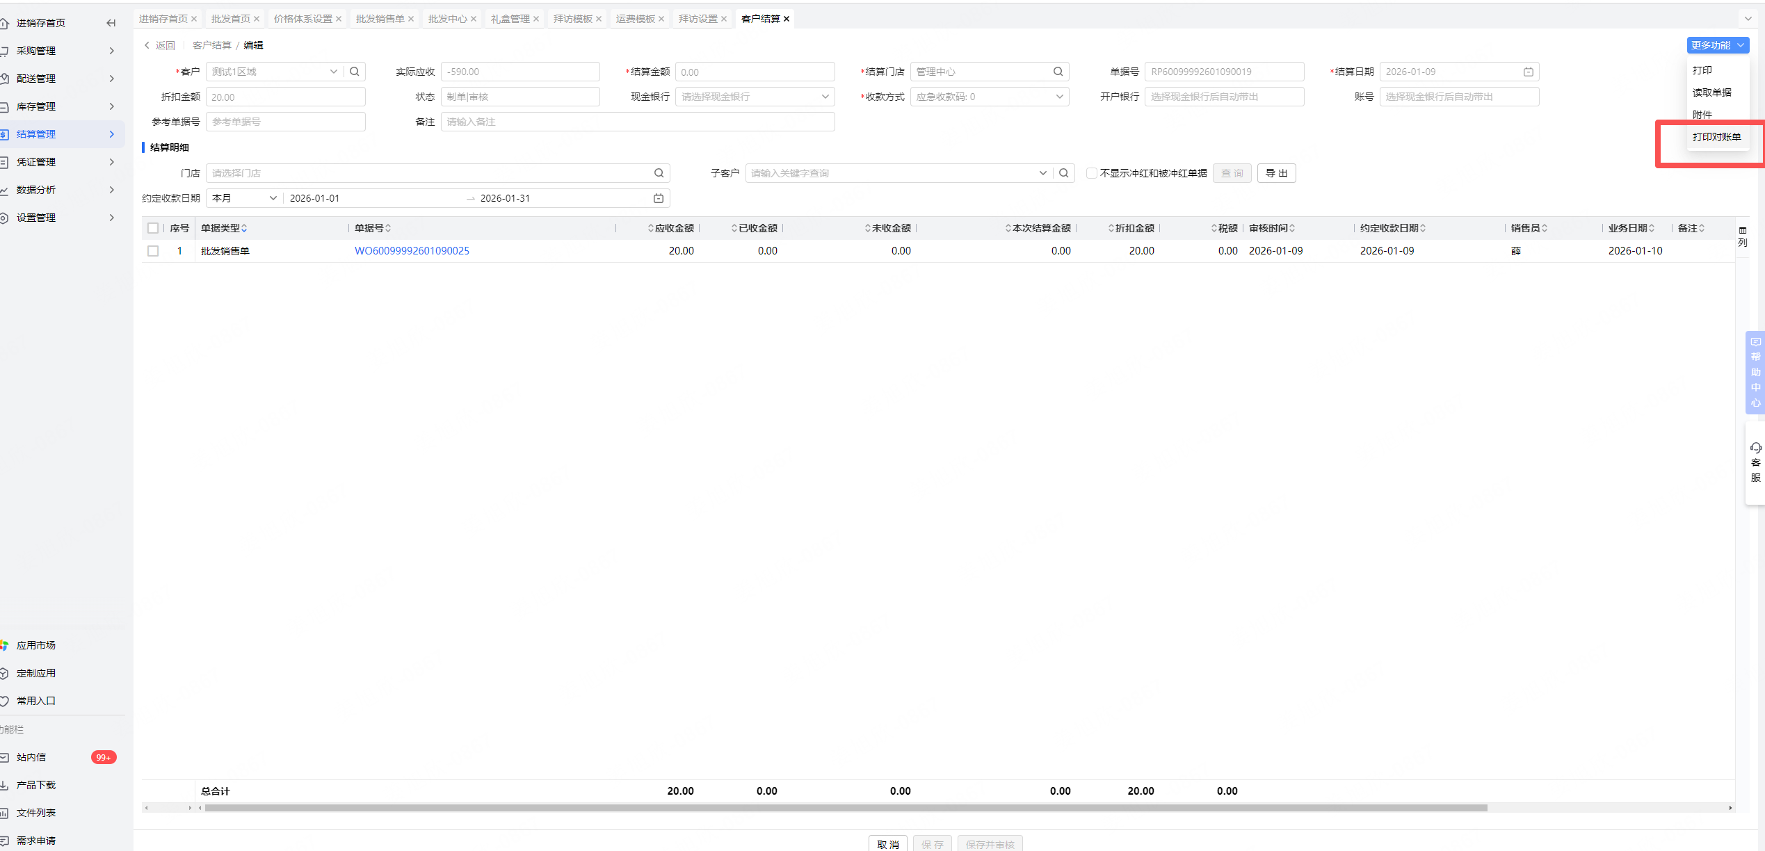Open the date range calendar icon
1765x851 pixels.
pyautogui.click(x=659, y=198)
